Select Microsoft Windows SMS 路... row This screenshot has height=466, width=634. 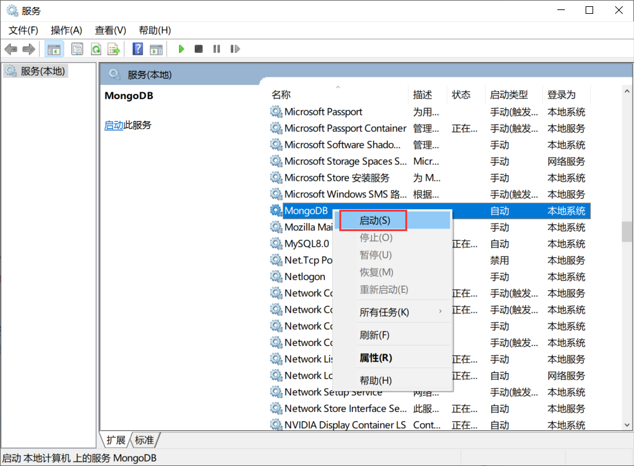click(x=429, y=194)
